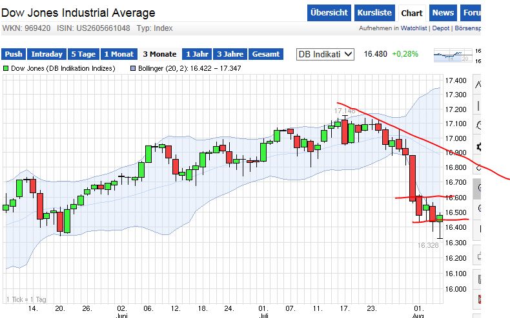The image size is (510, 318).
Task: Select the Chart tab
Action: (411, 12)
